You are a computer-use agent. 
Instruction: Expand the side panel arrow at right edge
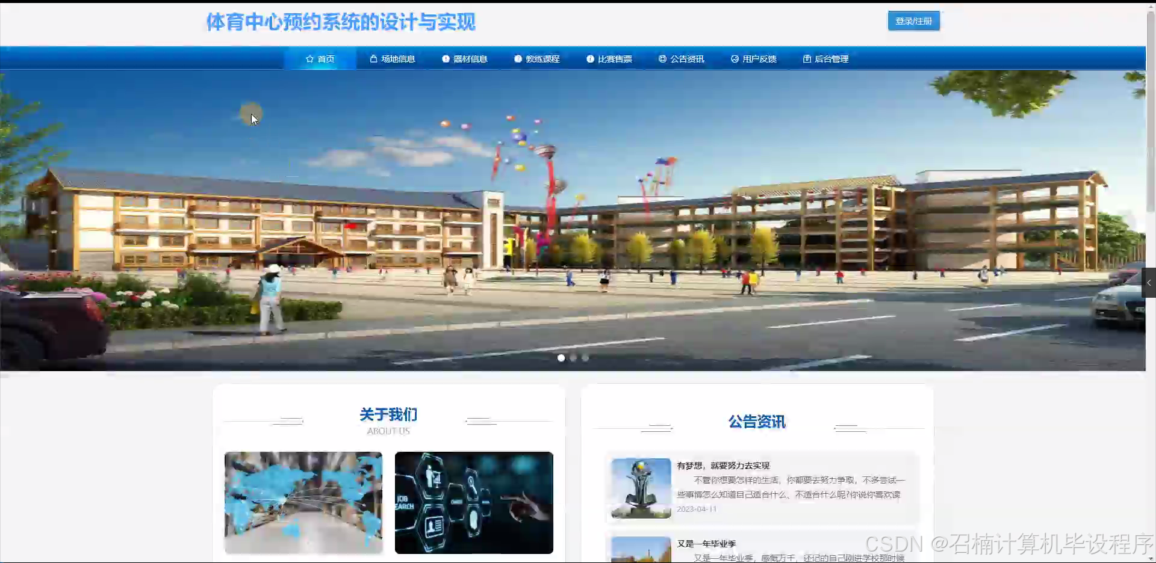click(1149, 283)
